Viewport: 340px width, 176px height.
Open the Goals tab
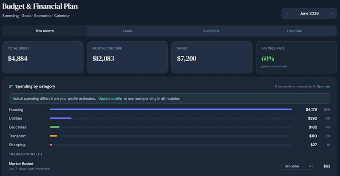(x=128, y=31)
